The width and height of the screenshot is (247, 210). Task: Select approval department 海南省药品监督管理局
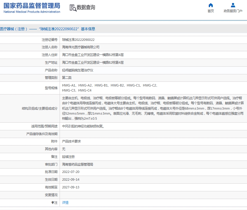78,164
